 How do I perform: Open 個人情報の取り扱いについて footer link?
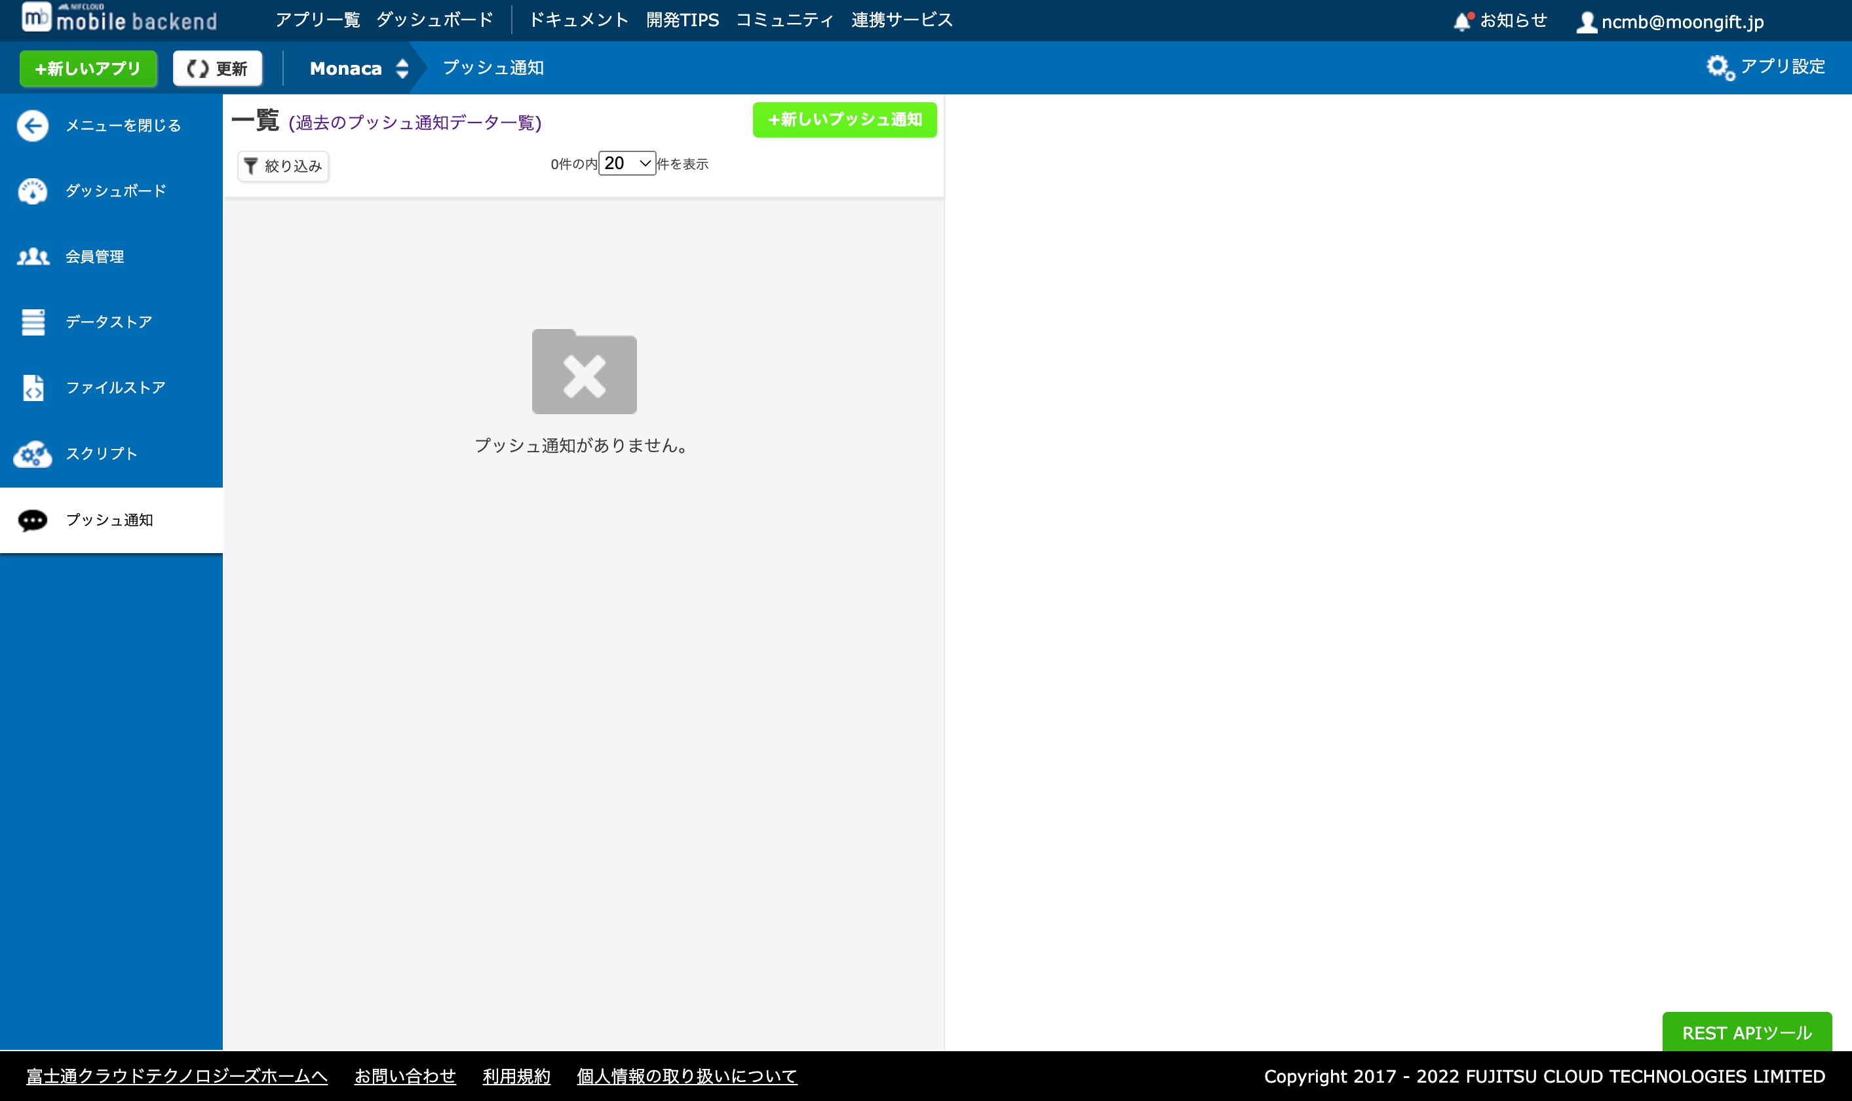(x=687, y=1076)
